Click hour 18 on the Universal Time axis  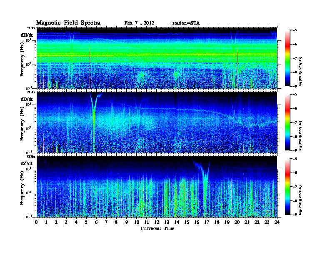217,222
